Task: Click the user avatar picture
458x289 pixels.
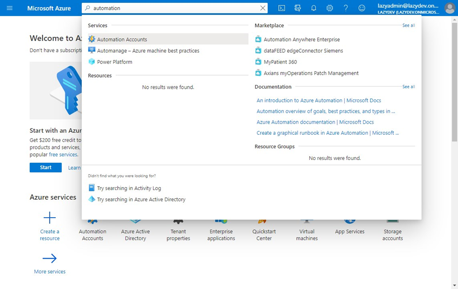Action: [x=450, y=8]
